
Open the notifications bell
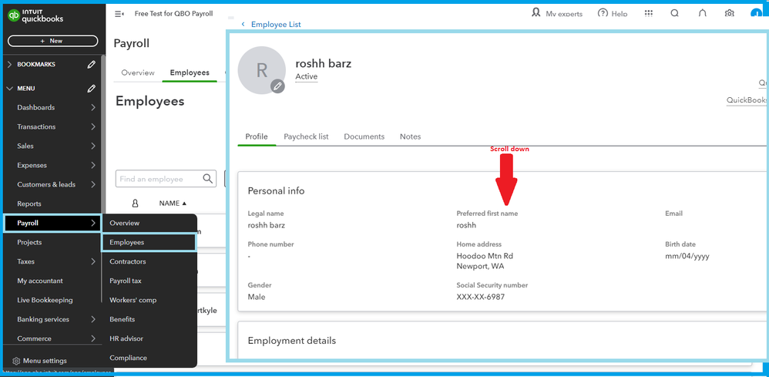pyautogui.click(x=702, y=14)
